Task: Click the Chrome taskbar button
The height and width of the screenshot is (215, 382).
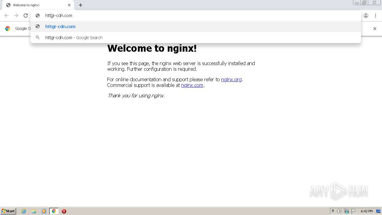Action: click(54, 211)
